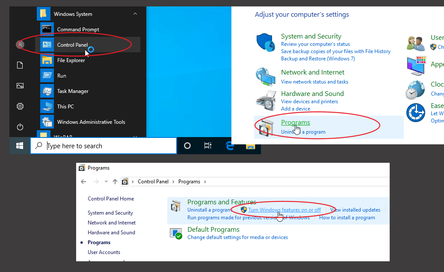444x272 pixels.
Task: Go back in Programs window
Action: (83, 182)
